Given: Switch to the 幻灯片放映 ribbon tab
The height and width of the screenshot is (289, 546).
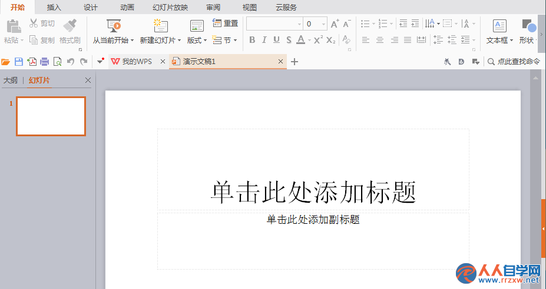Looking at the screenshot, I should point(170,7).
